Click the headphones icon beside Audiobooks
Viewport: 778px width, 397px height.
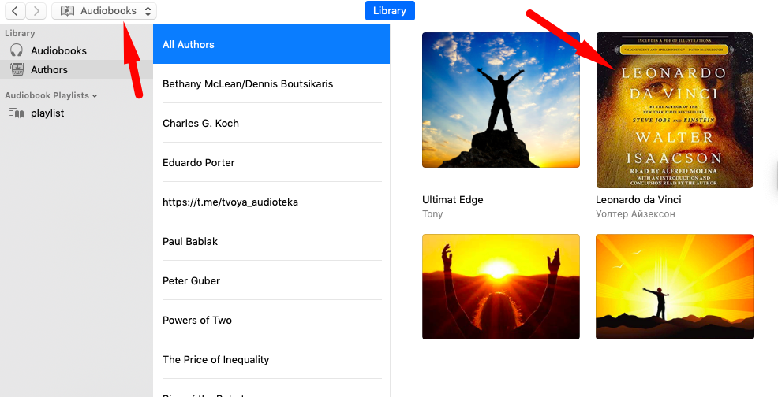(17, 50)
